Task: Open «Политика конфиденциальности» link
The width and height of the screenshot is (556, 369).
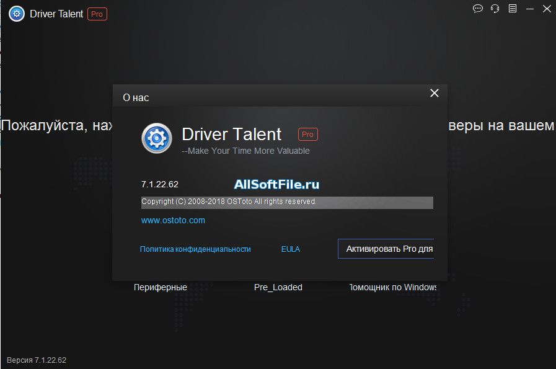Action: (x=195, y=249)
